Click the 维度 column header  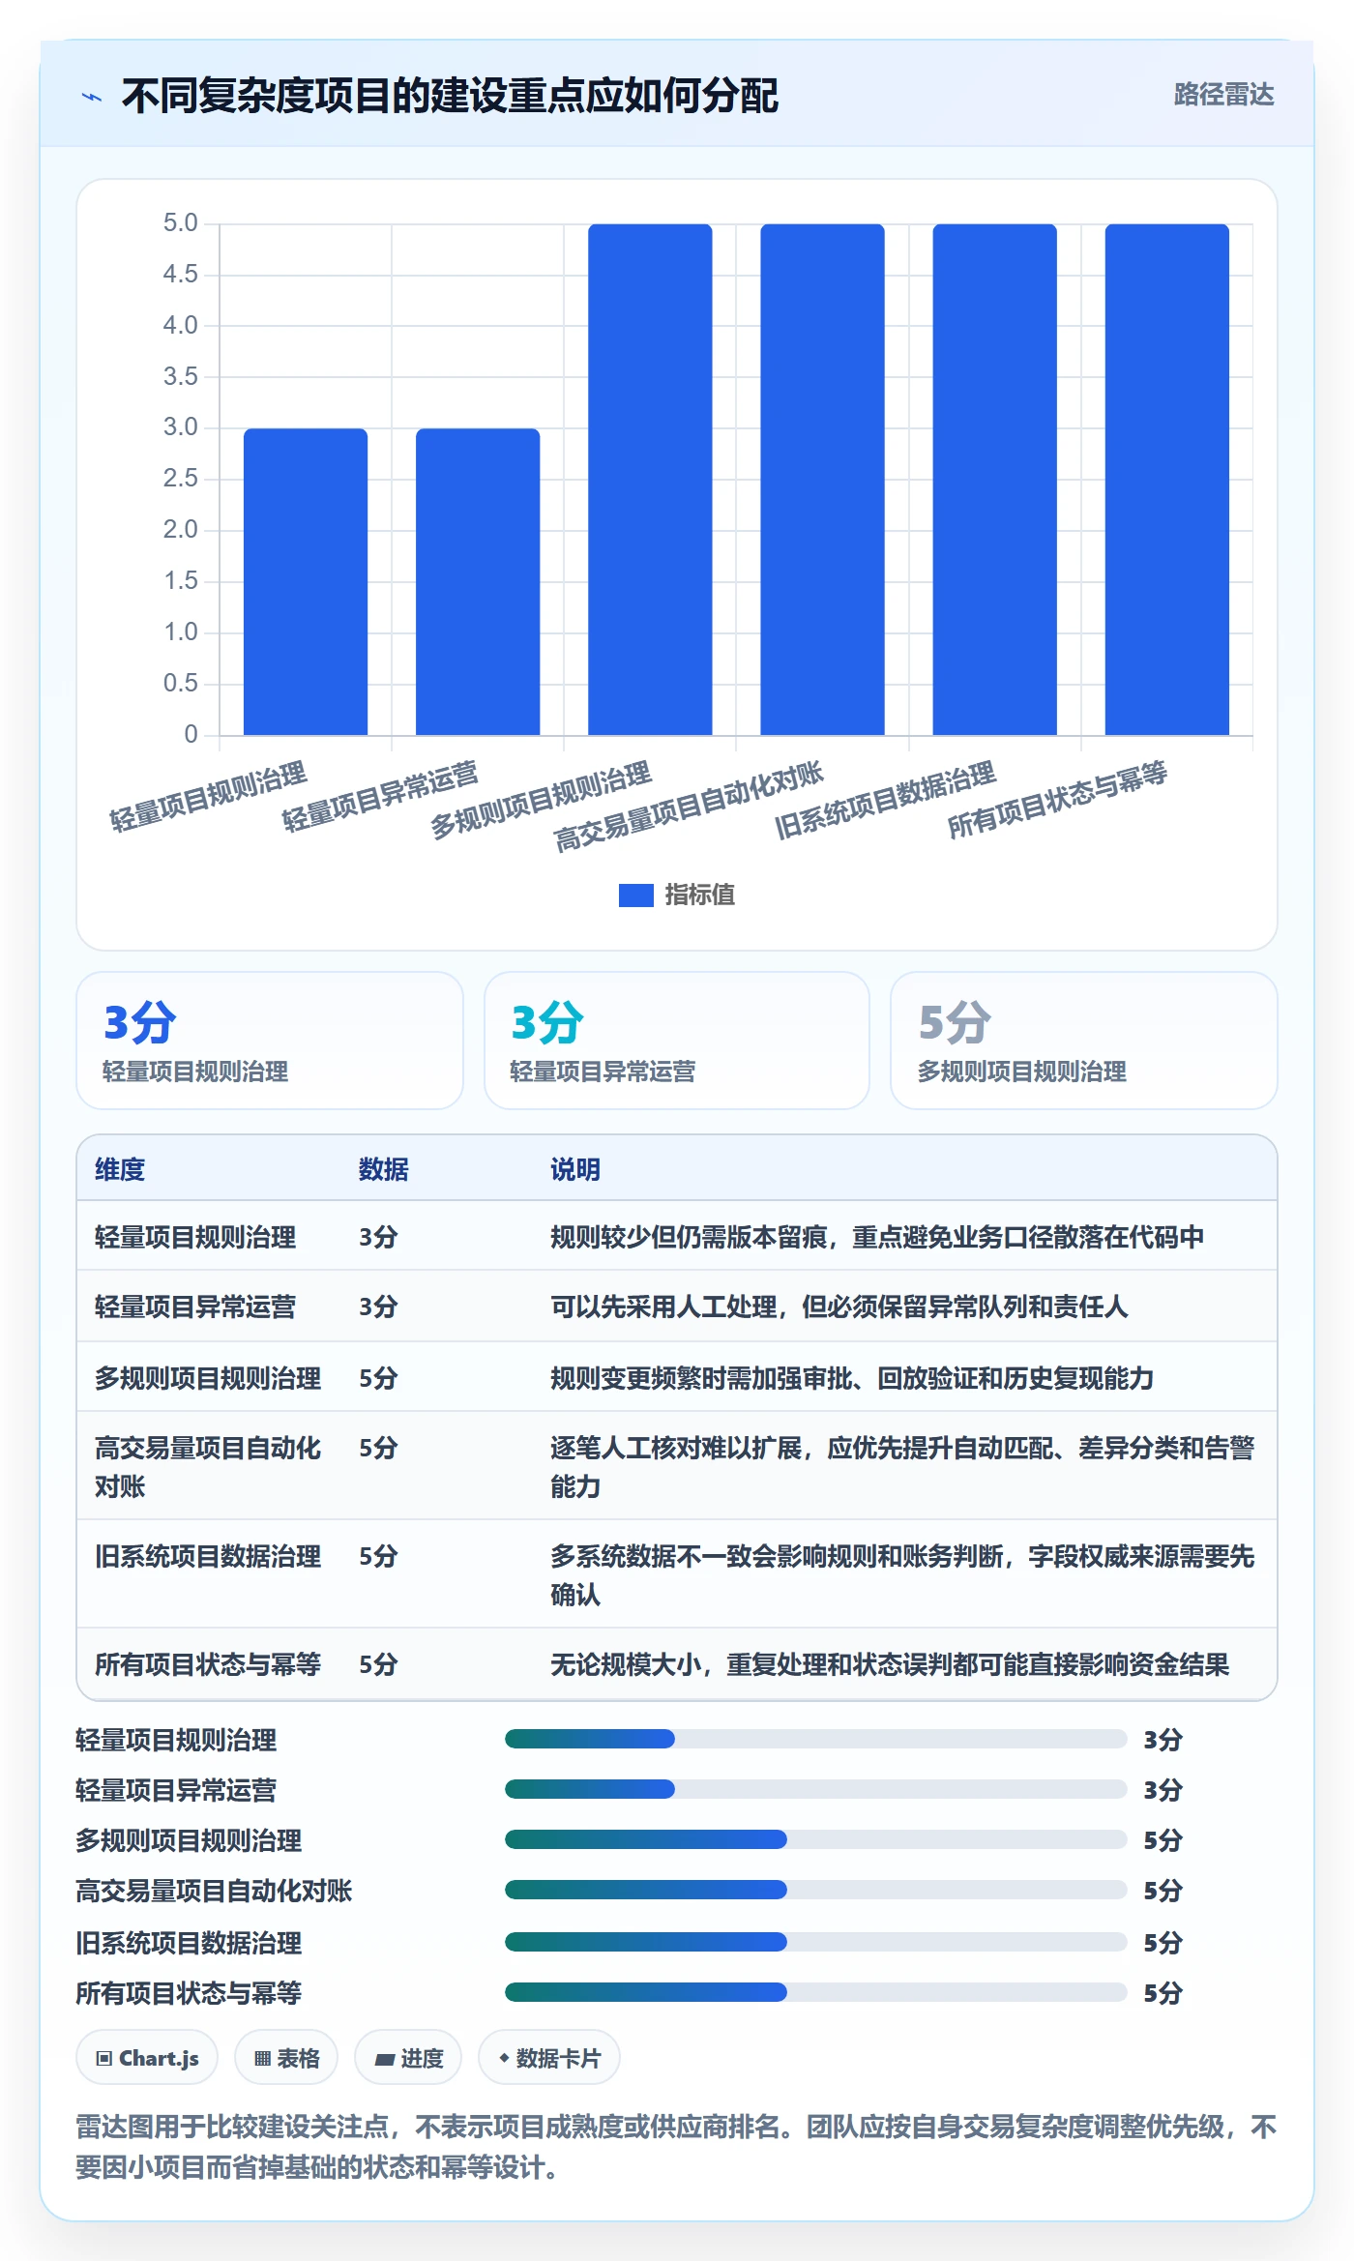[x=120, y=1170]
